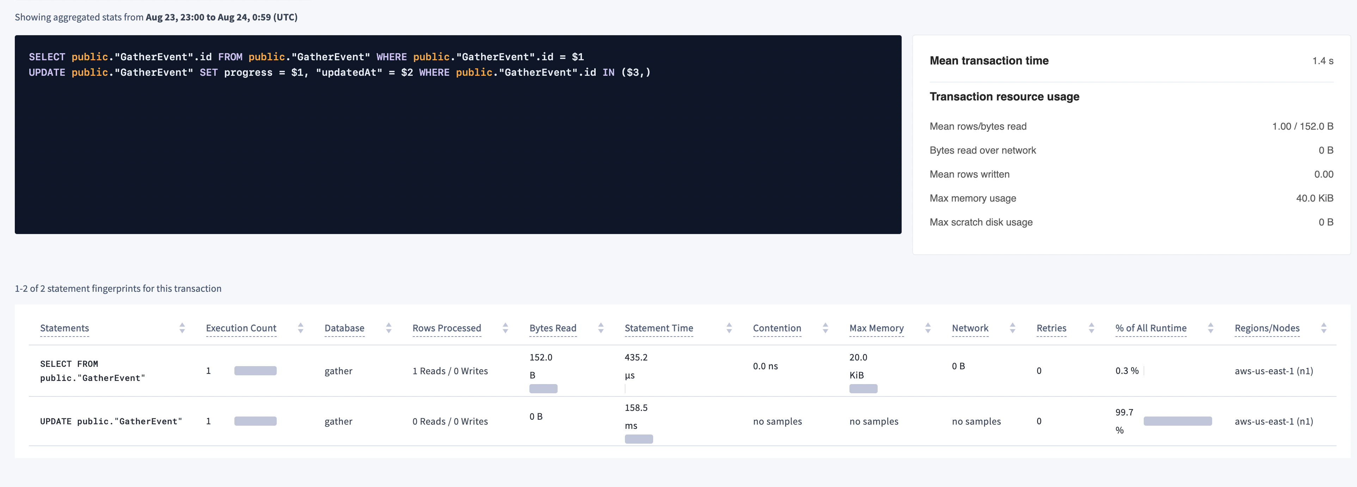
Task: Click the sort icon next to Network column
Action: (1013, 327)
